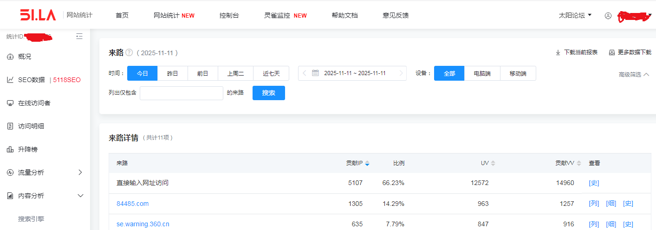
Task: Click the user account avatar icon
Action: click(608, 16)
